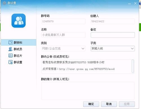Viewport: 141px width, 109px height.
Task: Click the 创建人 field 584224422
Action: pyautogui.click(x=113, y=21)
